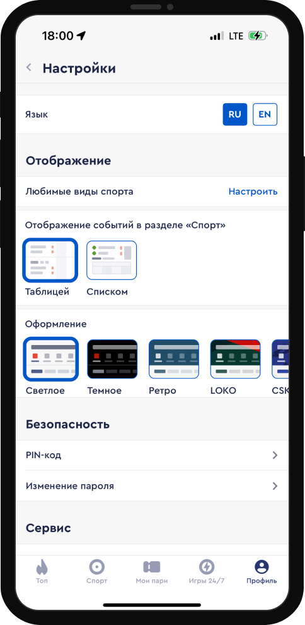Viewport: 305px width, 625px height.
Task: Tap the Оформление label
Action: coord(55,324)
